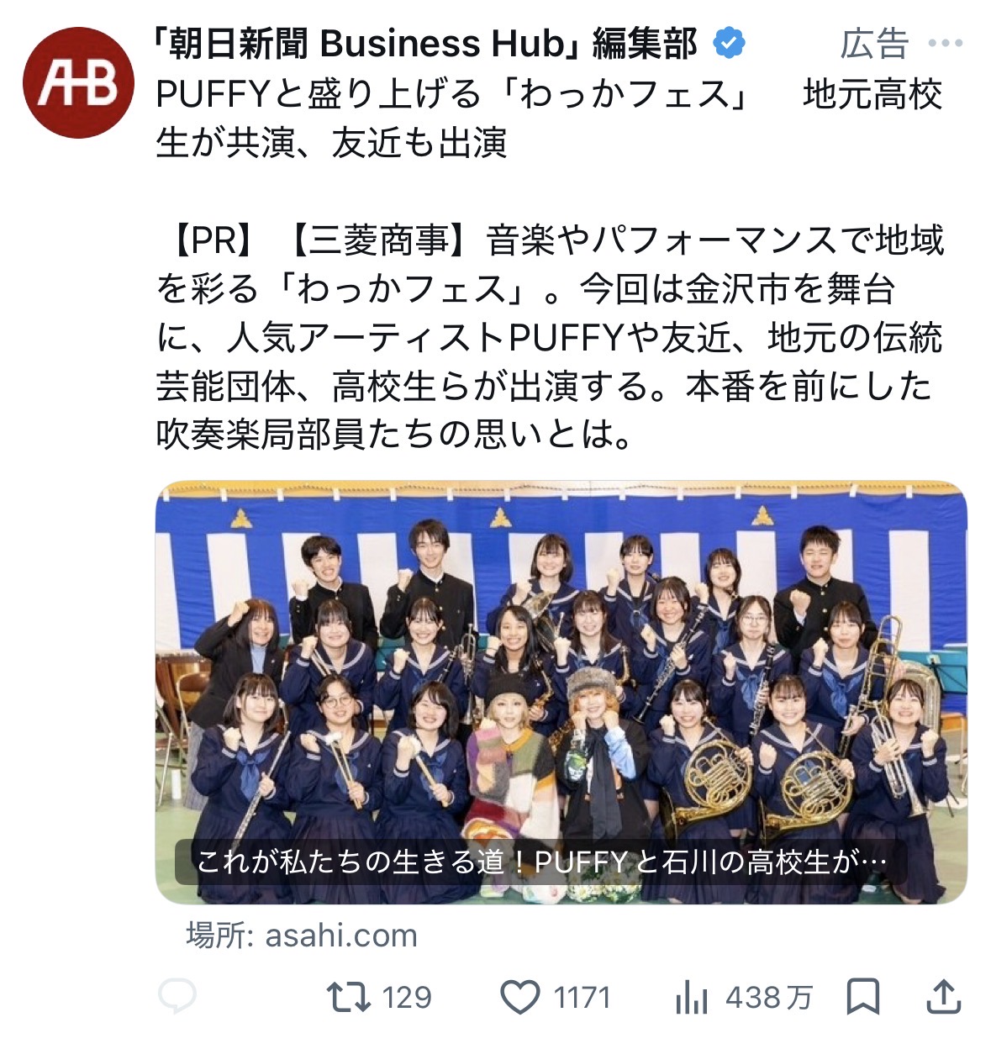Click the 【PR】【三菱商事】 body paragraph
This screenshot has height=1049, width=991.
pyautogui.click(x=550, y=337)
